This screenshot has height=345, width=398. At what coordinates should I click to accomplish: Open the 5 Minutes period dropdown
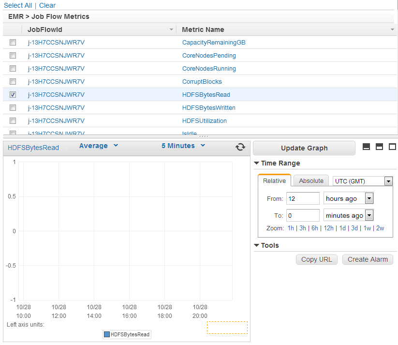183,146
